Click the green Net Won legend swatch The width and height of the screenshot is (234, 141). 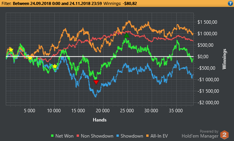(x=52, y=136)
